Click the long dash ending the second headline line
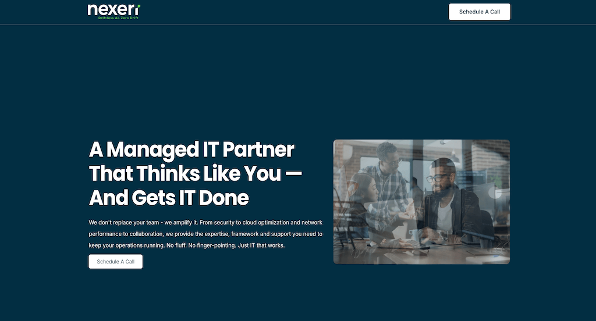The image size is (596, 321). point(293,174)
